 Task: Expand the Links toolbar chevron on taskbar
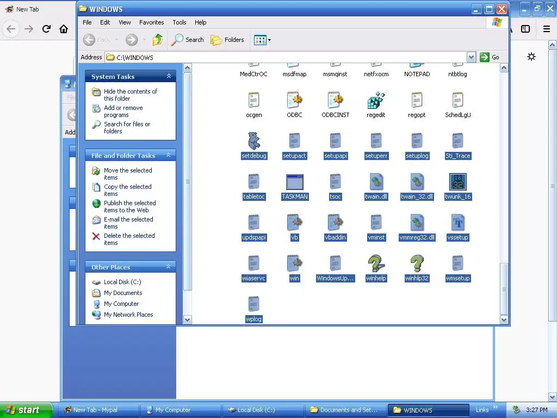(x=496, y=407)
